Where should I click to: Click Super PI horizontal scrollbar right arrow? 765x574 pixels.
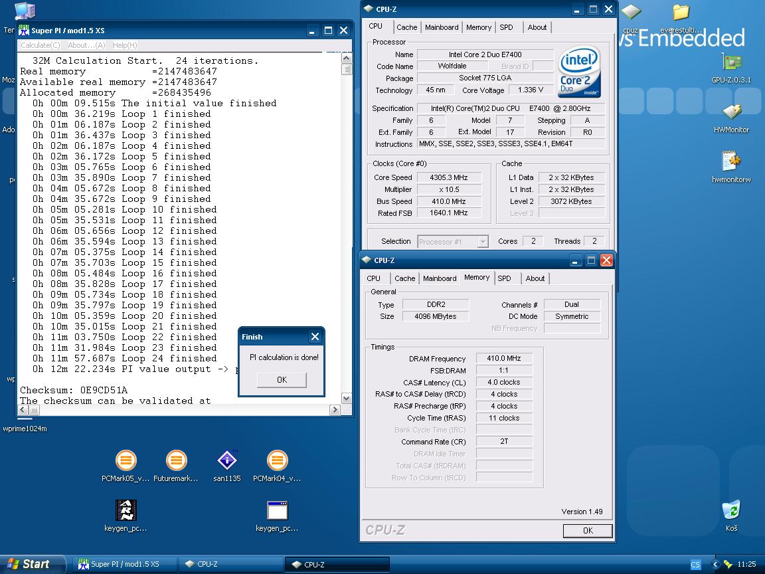[335, 410]
